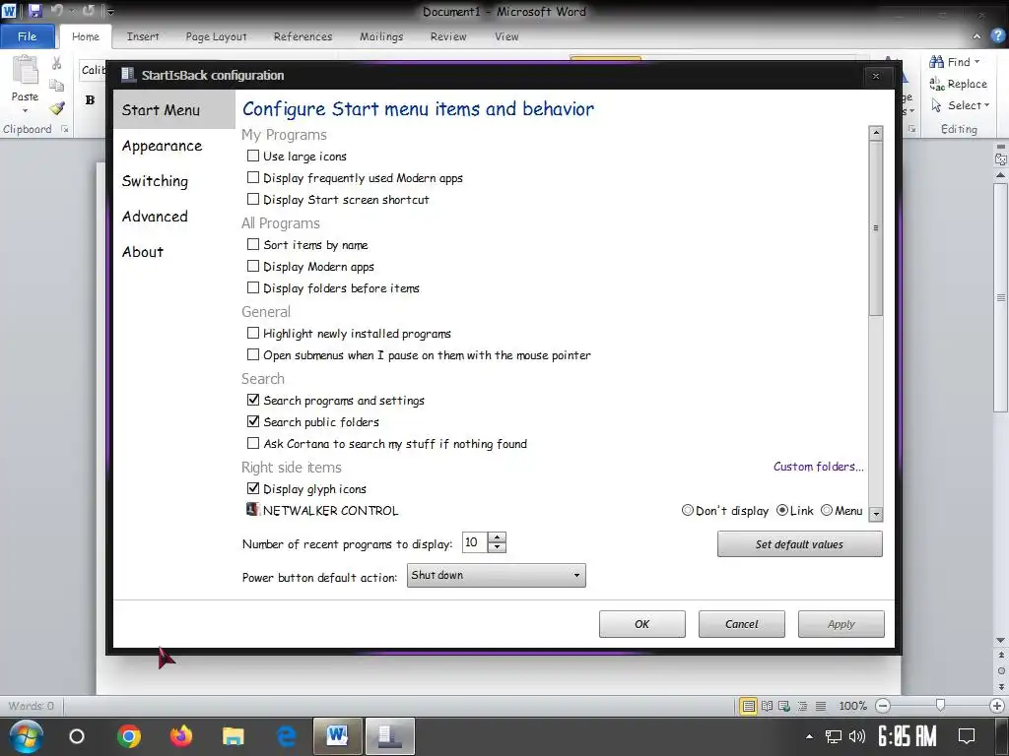Uncheck Search programs and settings
1009x756 pixels.
tap(253, 400)
